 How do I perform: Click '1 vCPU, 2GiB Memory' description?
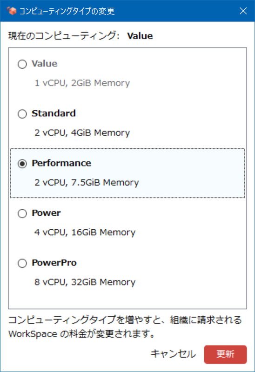pyautogui.click(x=82, y=83)
